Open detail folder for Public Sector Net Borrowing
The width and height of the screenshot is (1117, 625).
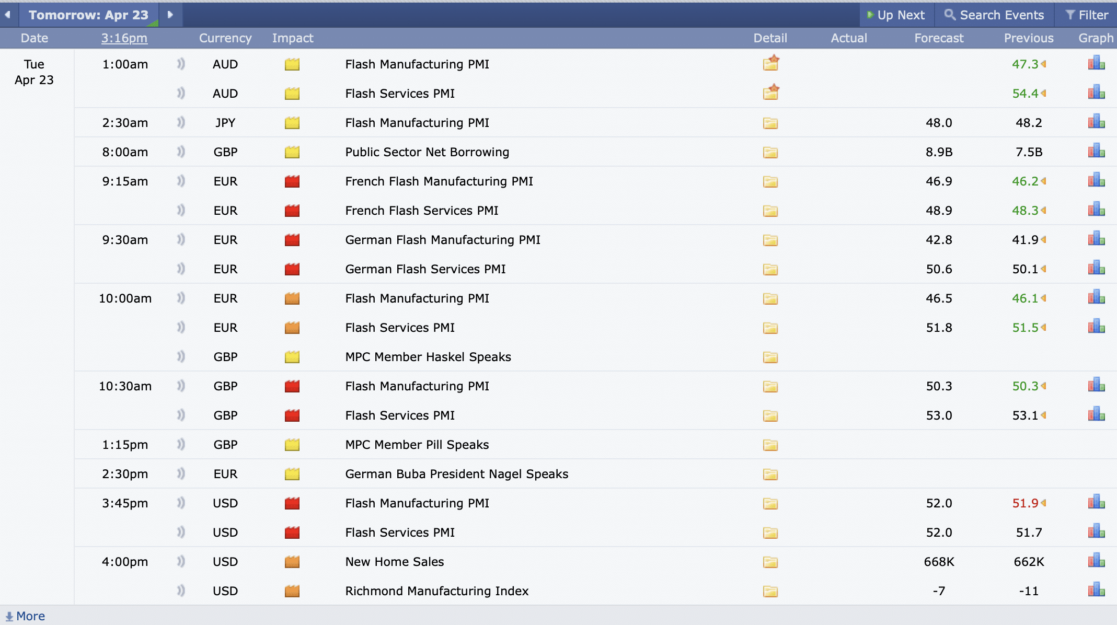770,153
